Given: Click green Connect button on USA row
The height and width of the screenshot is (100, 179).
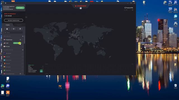Looking at the screenshot, I should [x=17, y=43].
